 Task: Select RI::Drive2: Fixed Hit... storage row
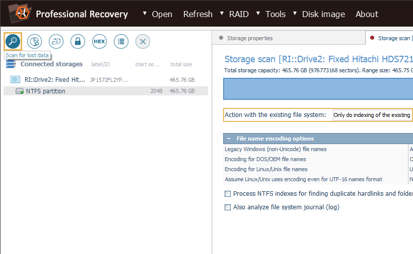pyautogui.click(x=106, y=80)
